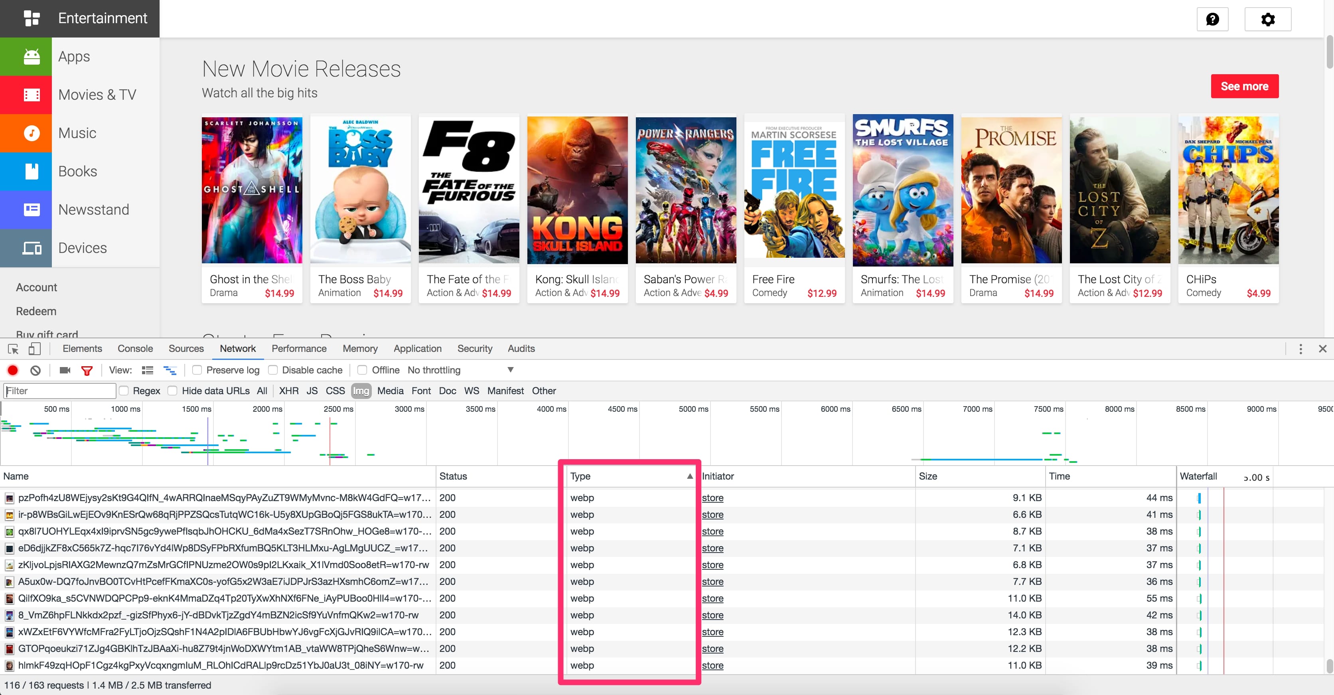Tick the Hide data URLs checkbox

[172, 391]
